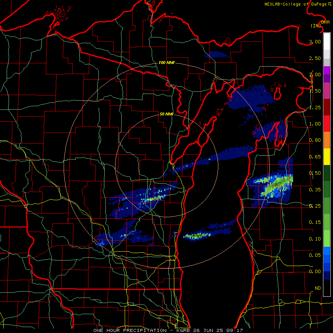
Task: Click the '0.65' legend value
Action: pyautogui.click(x=315, y=157)
